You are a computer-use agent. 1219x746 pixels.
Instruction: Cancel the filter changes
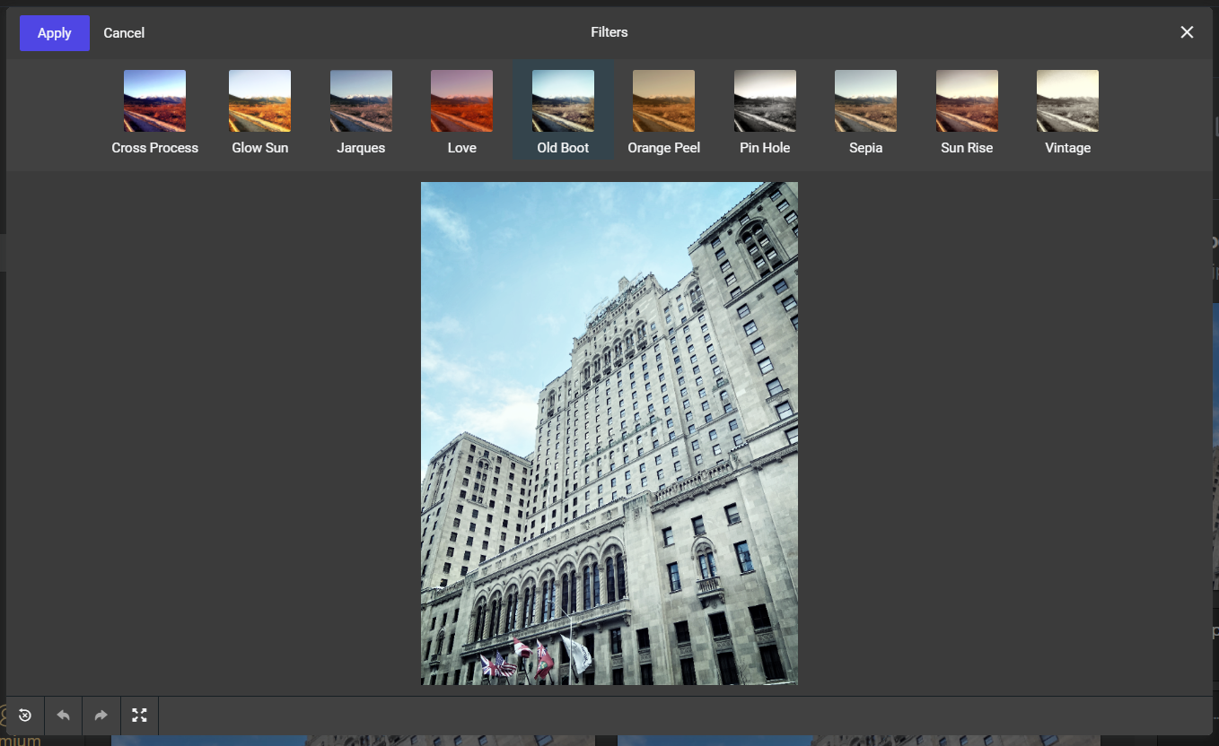pos(124,33)
